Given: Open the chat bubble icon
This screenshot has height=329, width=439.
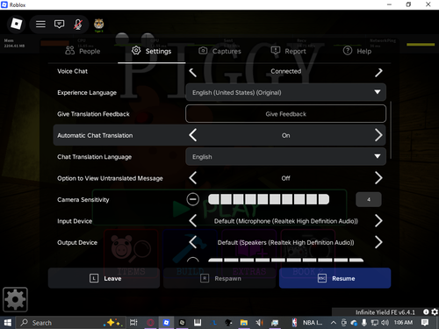Looking at the screenshot, I should click(x=59, y=24).
